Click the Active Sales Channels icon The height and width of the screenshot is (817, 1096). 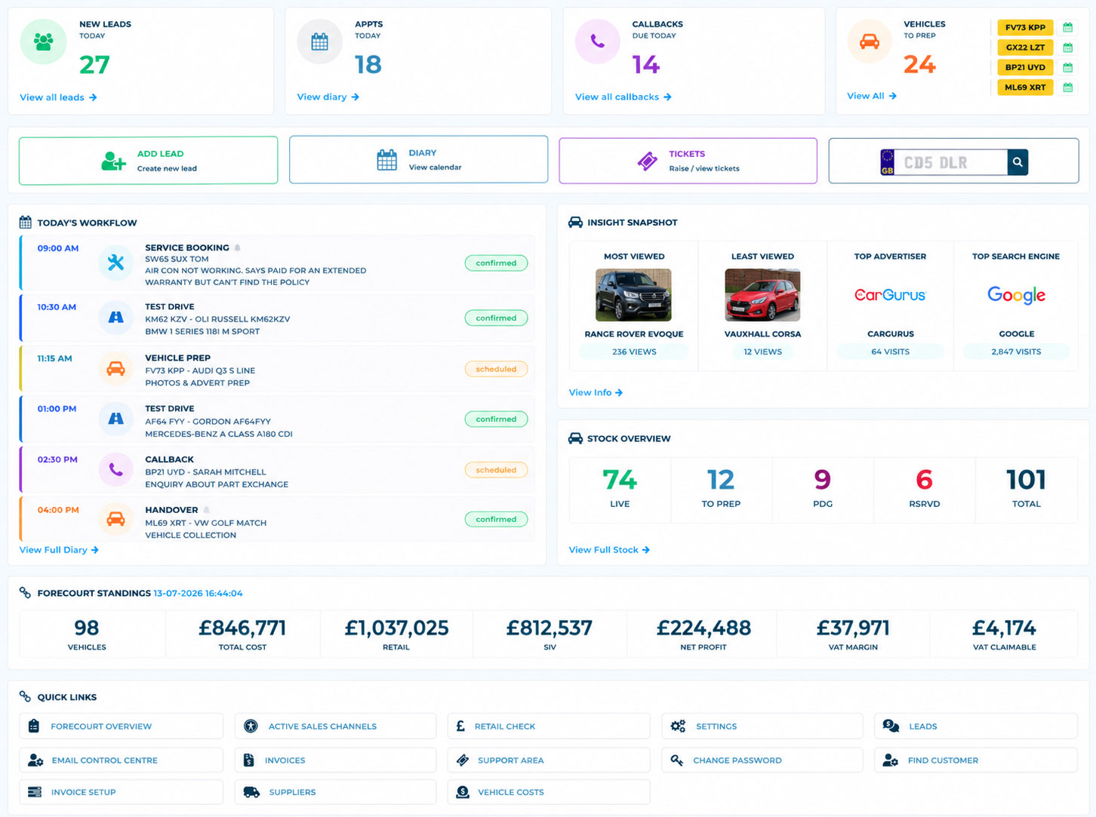[x=251, y=726]
